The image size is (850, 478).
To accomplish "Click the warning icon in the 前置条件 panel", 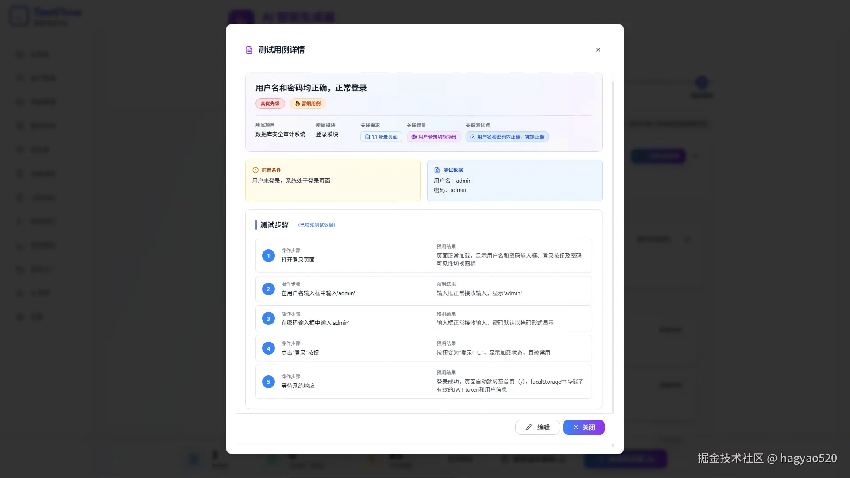I will pos(255,170).
